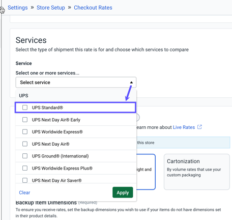Click the Select service combo box
Image resolution: width=232 pixels, height=220 pixels.
pos(76,82)
